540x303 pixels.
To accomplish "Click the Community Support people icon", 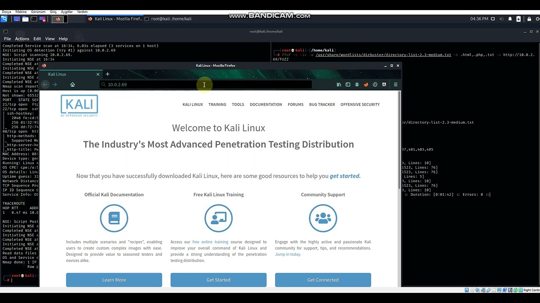I will (323, 218).
